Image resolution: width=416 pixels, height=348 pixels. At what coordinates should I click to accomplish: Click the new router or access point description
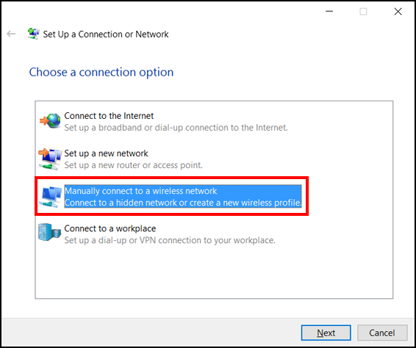pos(134,165)
